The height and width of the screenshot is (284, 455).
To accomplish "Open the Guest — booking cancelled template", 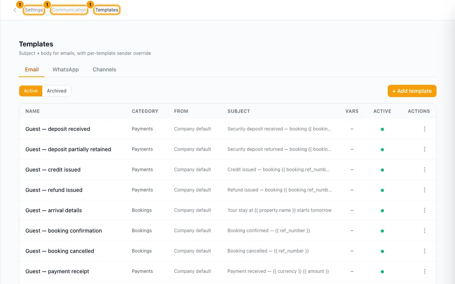I will [60, 251].
